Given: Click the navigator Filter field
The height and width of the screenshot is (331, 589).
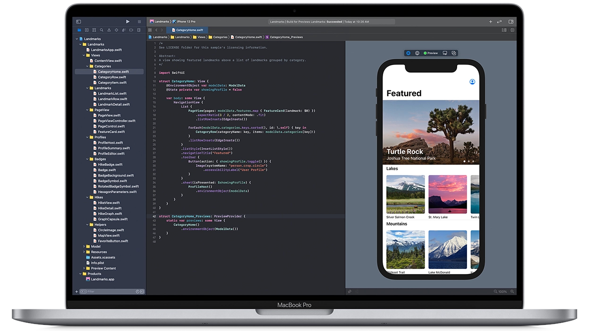Looking at the screenshot, I should coord(108,291).
